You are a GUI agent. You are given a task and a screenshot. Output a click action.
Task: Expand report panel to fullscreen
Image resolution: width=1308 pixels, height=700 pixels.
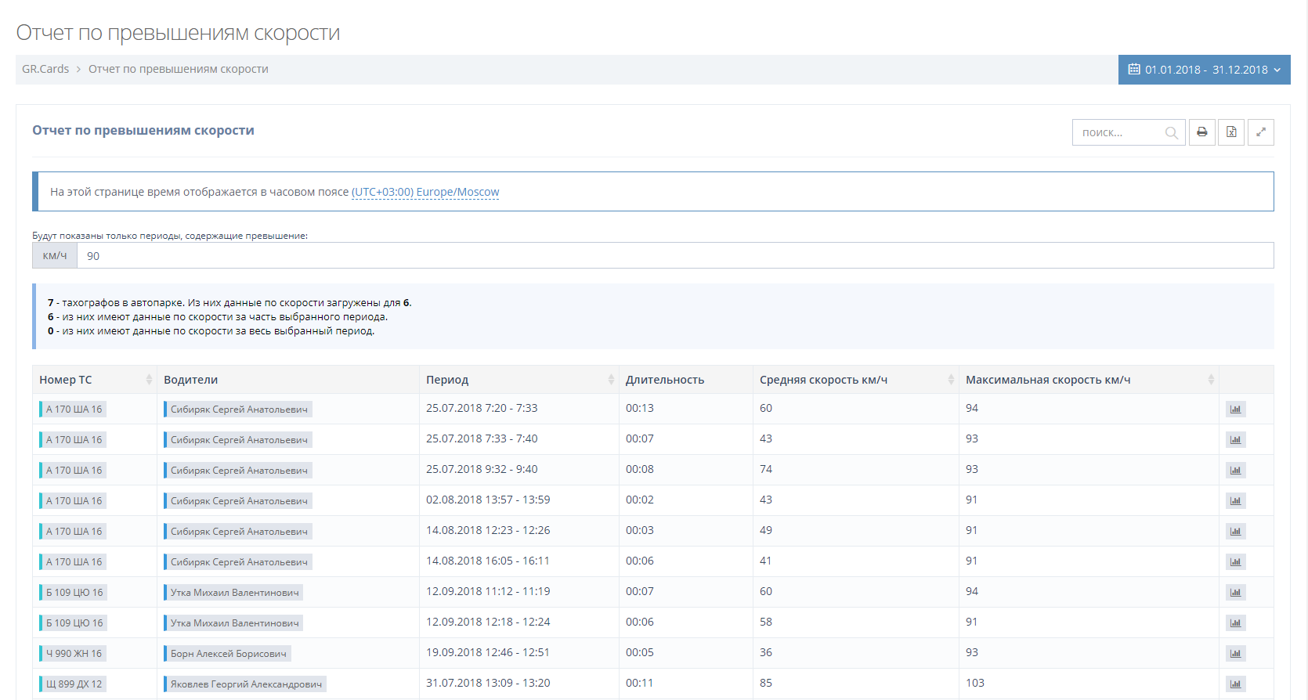pyautogui.click(x=1261, y=132)
